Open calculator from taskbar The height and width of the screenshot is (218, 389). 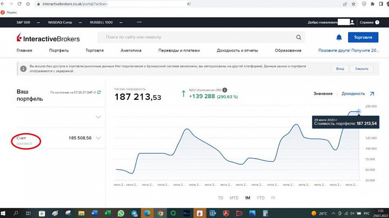265,213
